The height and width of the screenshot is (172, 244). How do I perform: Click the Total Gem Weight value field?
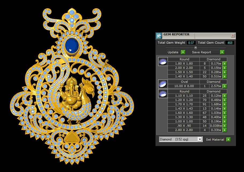click(x=191, y=43)
